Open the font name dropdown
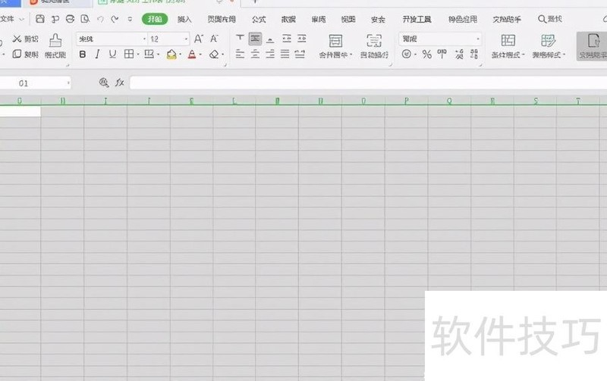Screen dimensions: 607x381 pyautogui.click(x=144, y=39)
